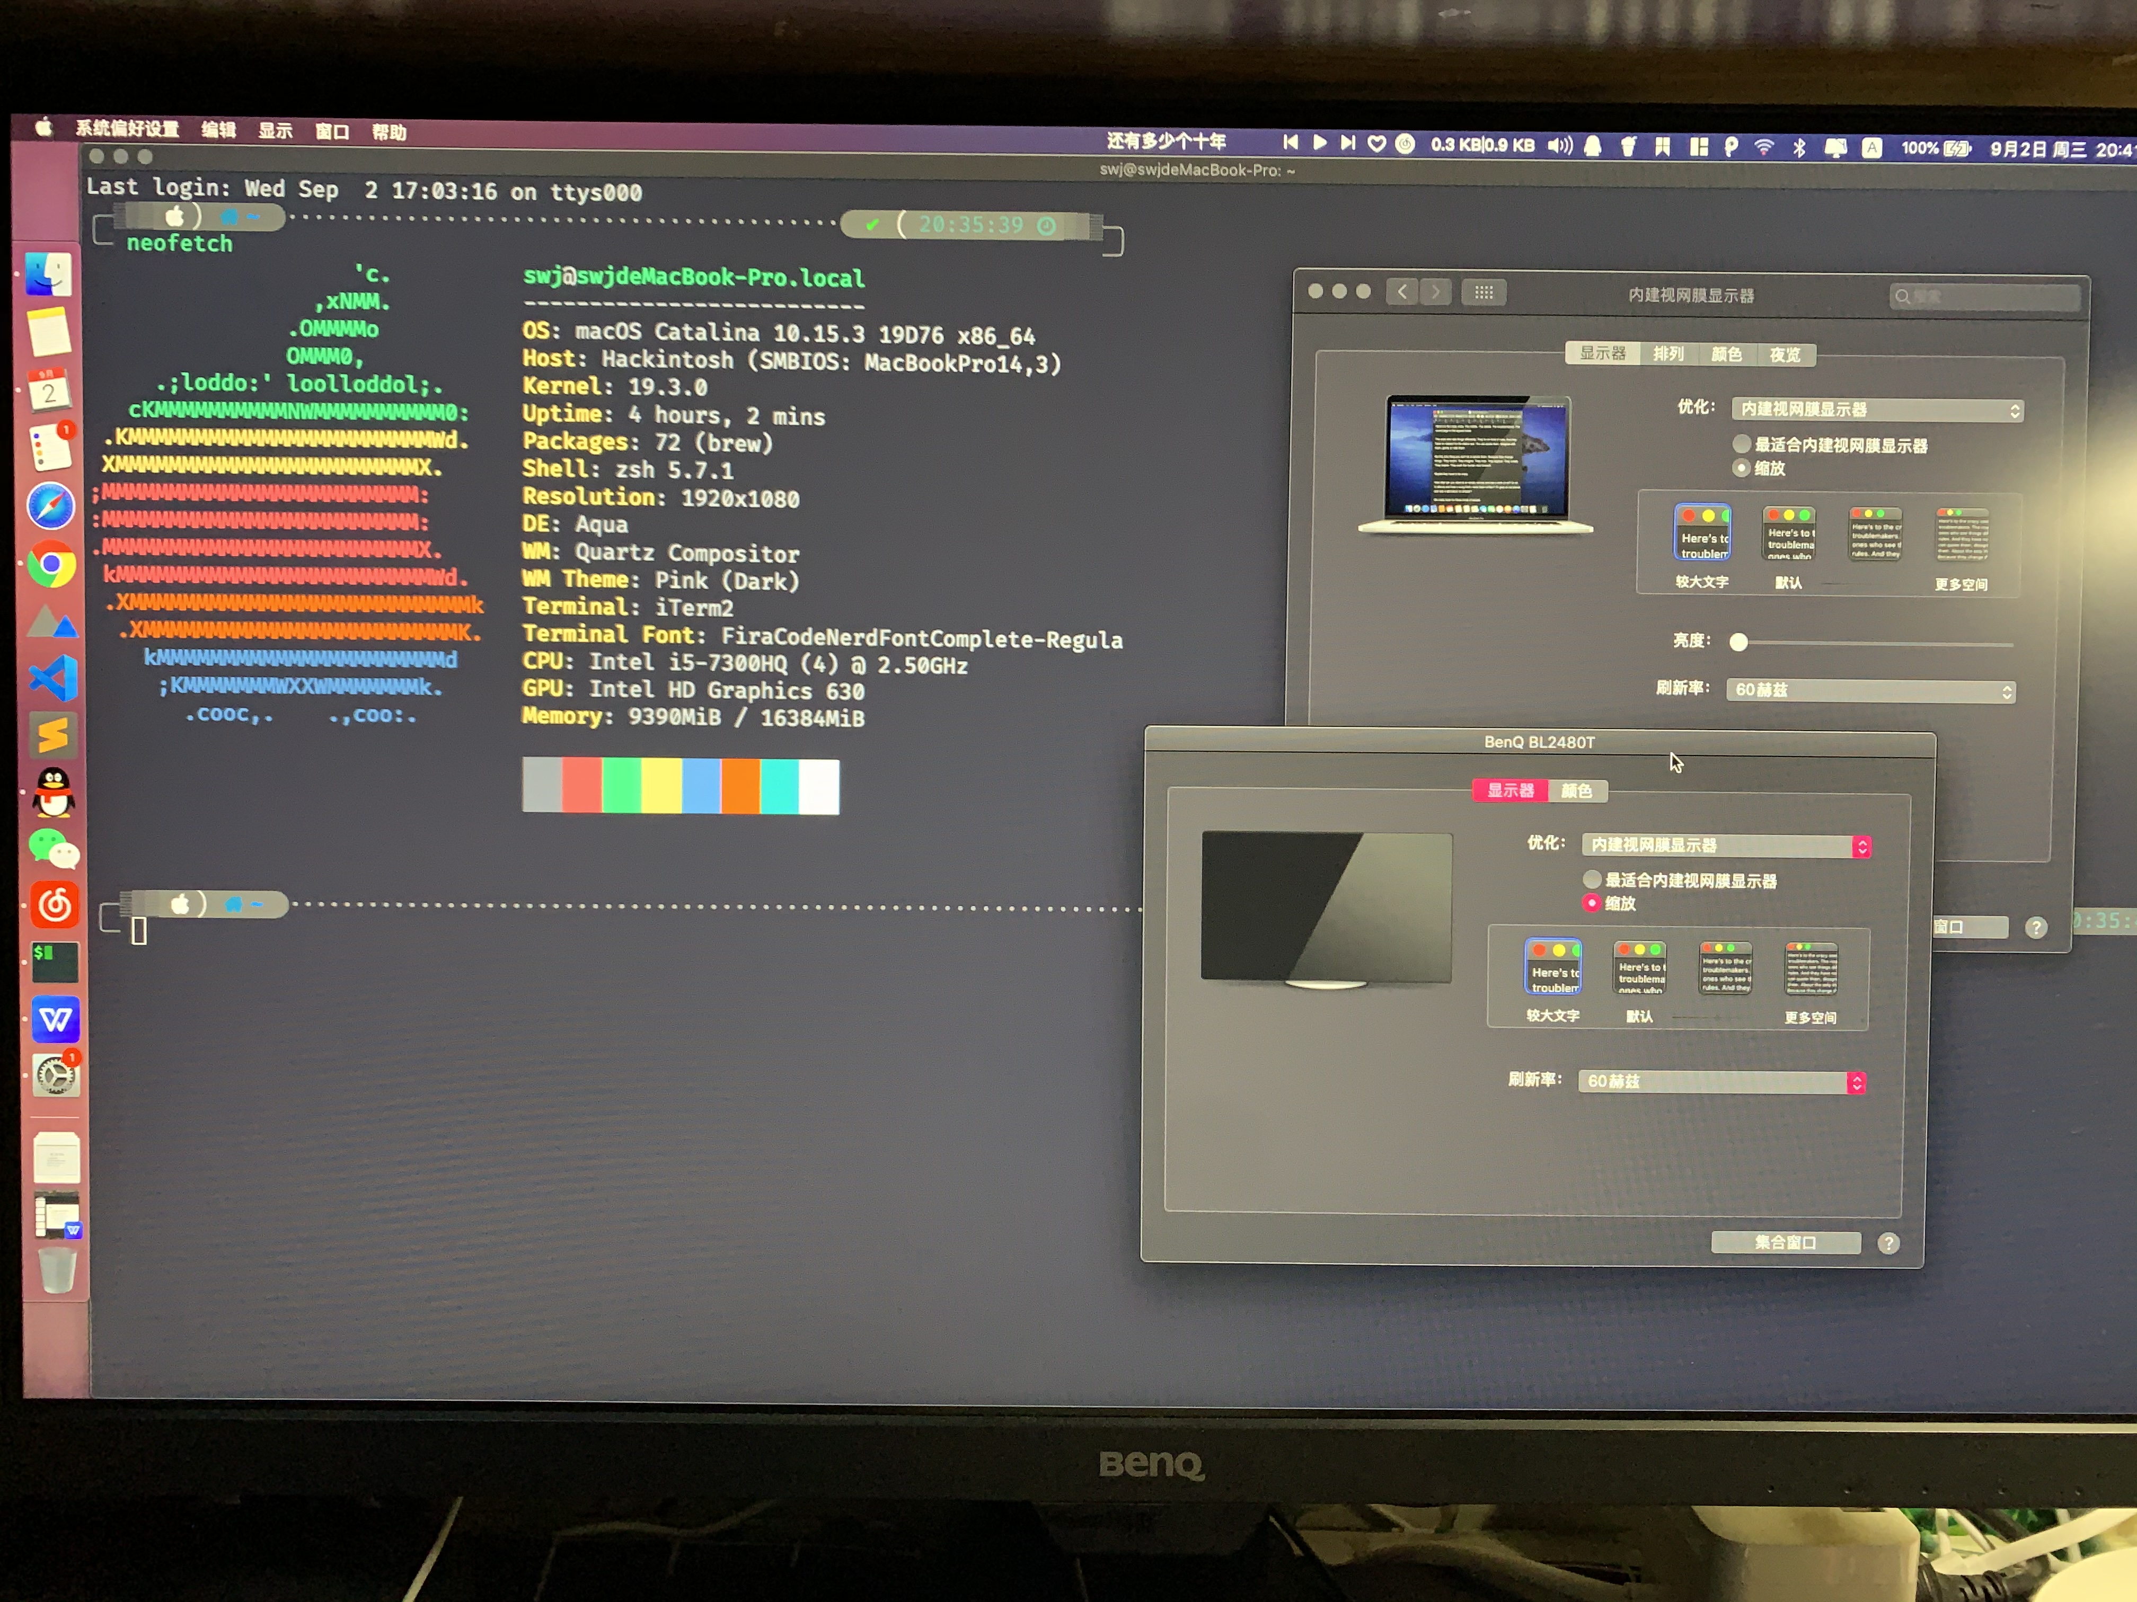Switch to the 排列 tab

coord(1668,354)
